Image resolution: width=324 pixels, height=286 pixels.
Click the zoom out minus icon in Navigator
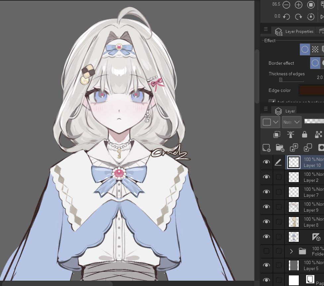click(286, 5)
